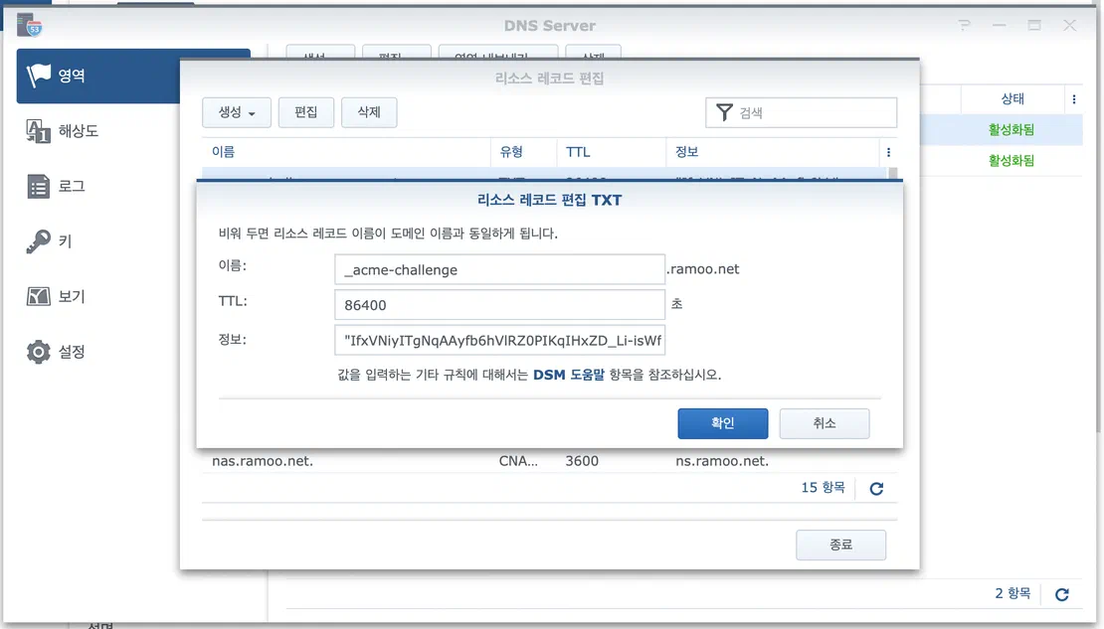Screen dimensions: 1104x629
Task: Close the record list with 종료
Action: tap(840, 545)
